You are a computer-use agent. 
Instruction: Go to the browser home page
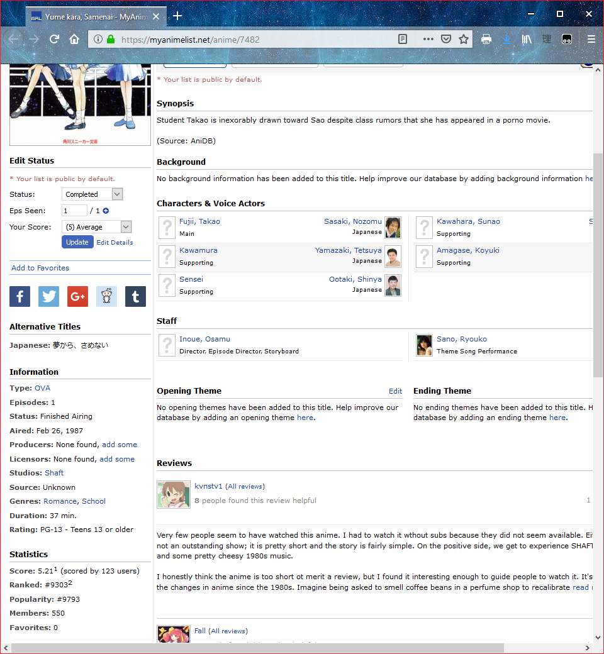point(74,39)
